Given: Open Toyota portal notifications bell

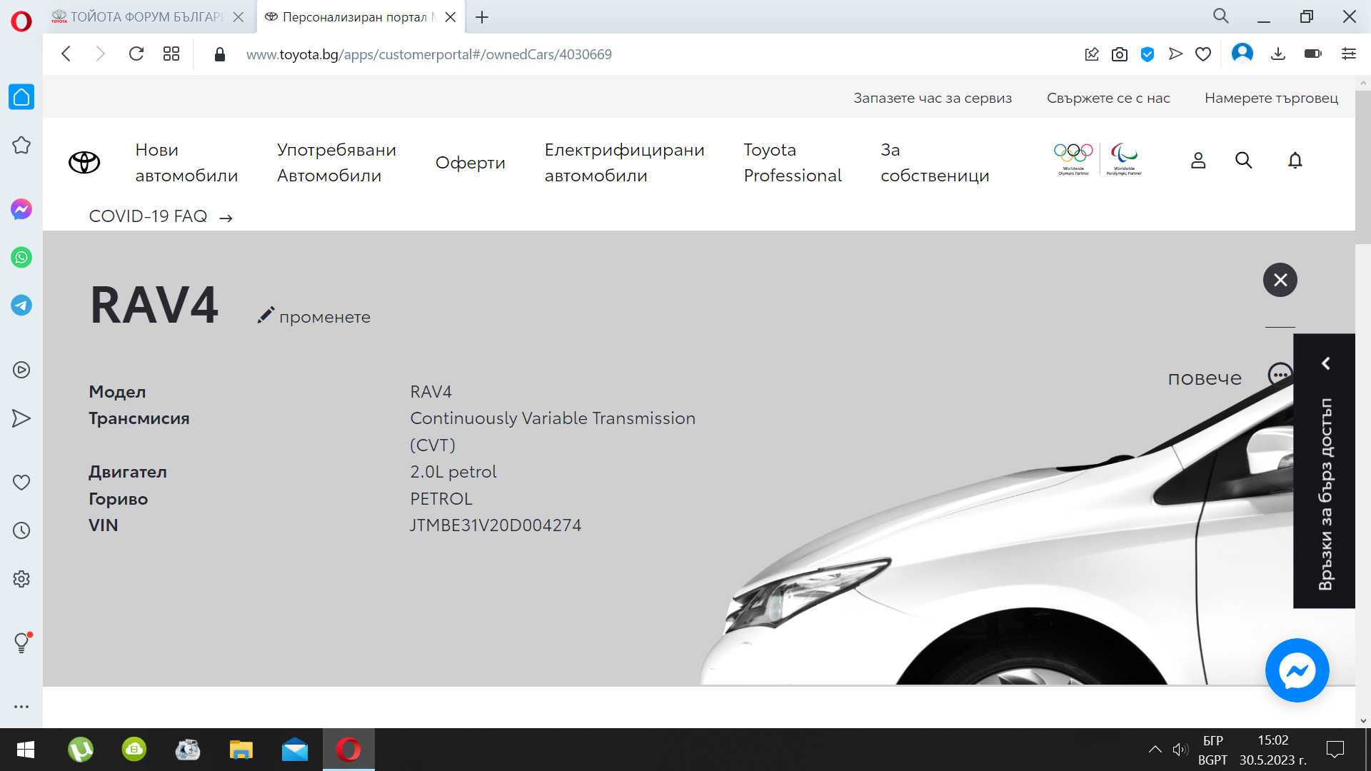Looking at the screenshot, I should point(1295,161).
